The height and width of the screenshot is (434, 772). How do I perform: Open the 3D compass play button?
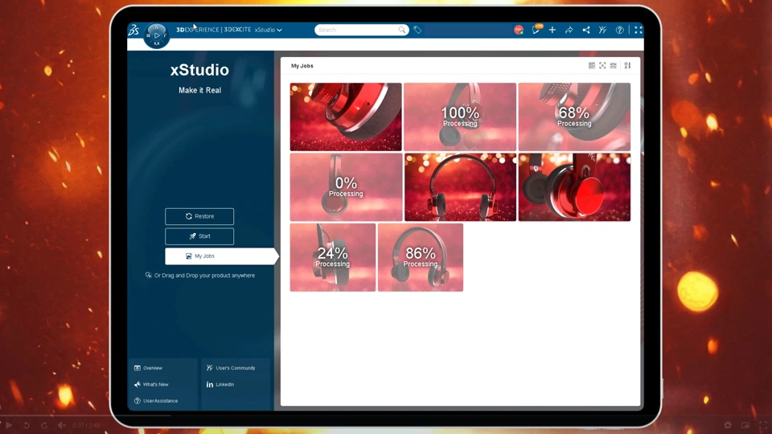click(157, 35)
